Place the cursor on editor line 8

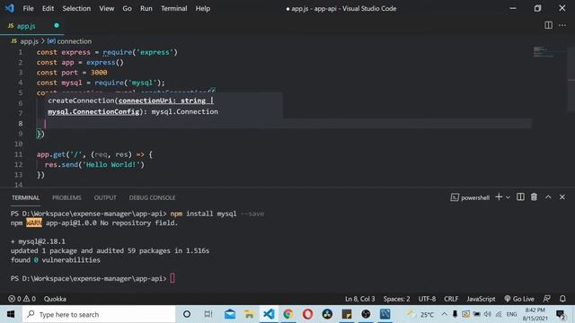click(x=284, y=124)
